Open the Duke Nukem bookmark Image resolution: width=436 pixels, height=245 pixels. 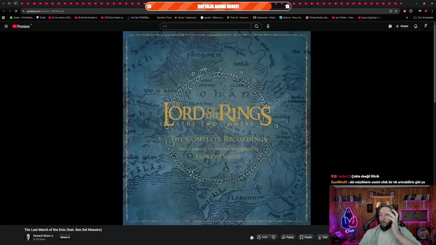(112, 17)
